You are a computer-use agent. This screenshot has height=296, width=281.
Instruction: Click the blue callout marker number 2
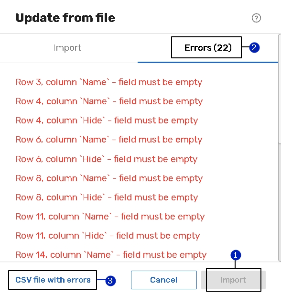[254, 47]
